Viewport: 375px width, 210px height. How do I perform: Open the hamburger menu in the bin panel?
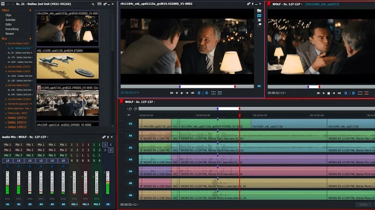[3, 4]
